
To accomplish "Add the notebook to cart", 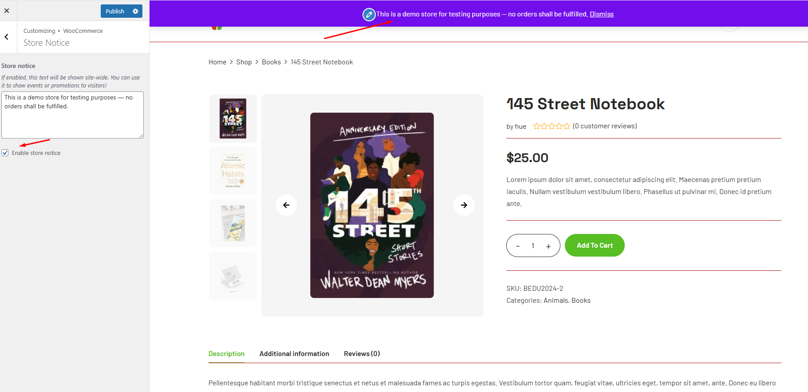I will click(x=595, y=245).
